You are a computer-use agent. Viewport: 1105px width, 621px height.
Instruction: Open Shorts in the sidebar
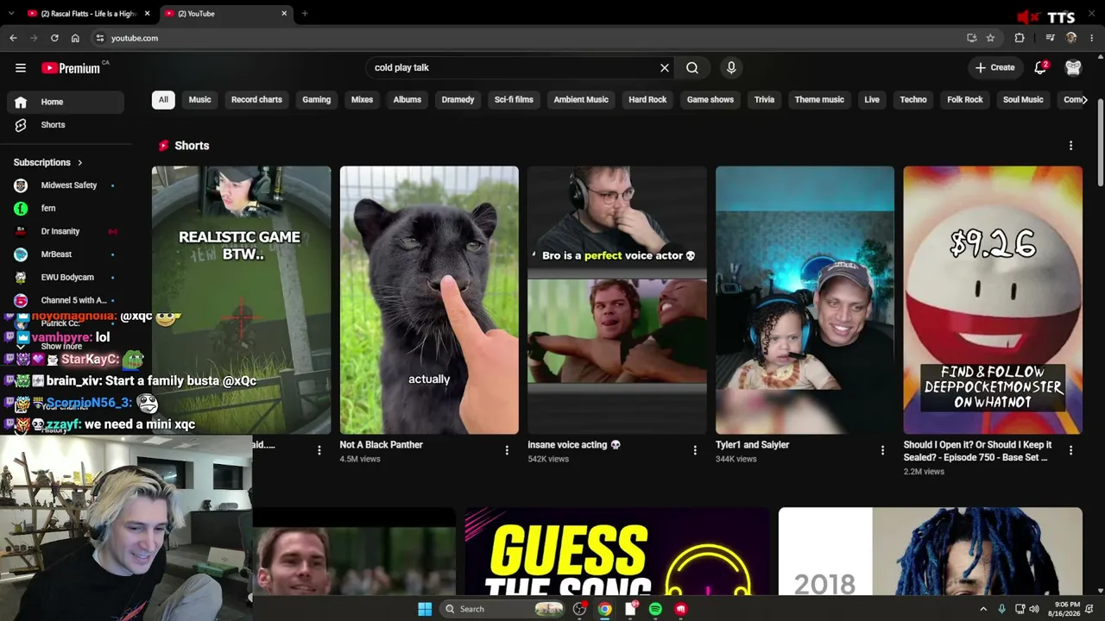click(66, 125)
